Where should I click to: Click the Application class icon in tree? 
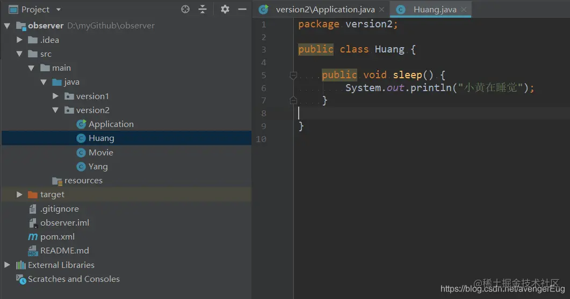click(82, 124)
